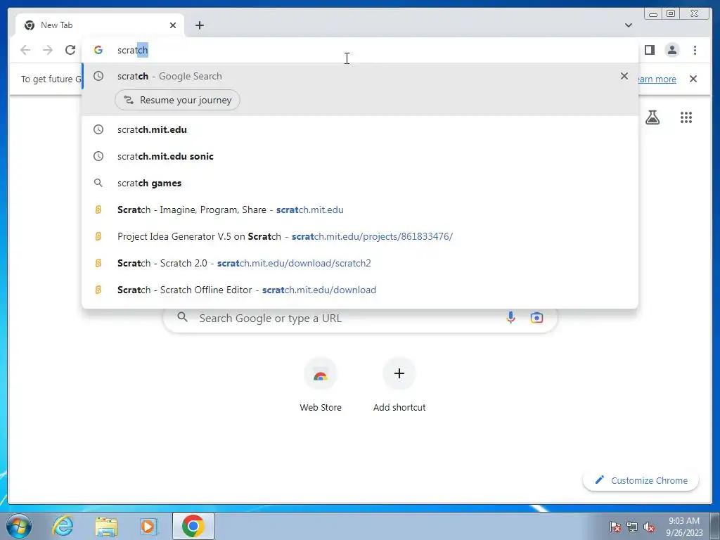This screenshot has height=540, width=720.
Task: Open the Windows Start menu
Action: [18, 526]
